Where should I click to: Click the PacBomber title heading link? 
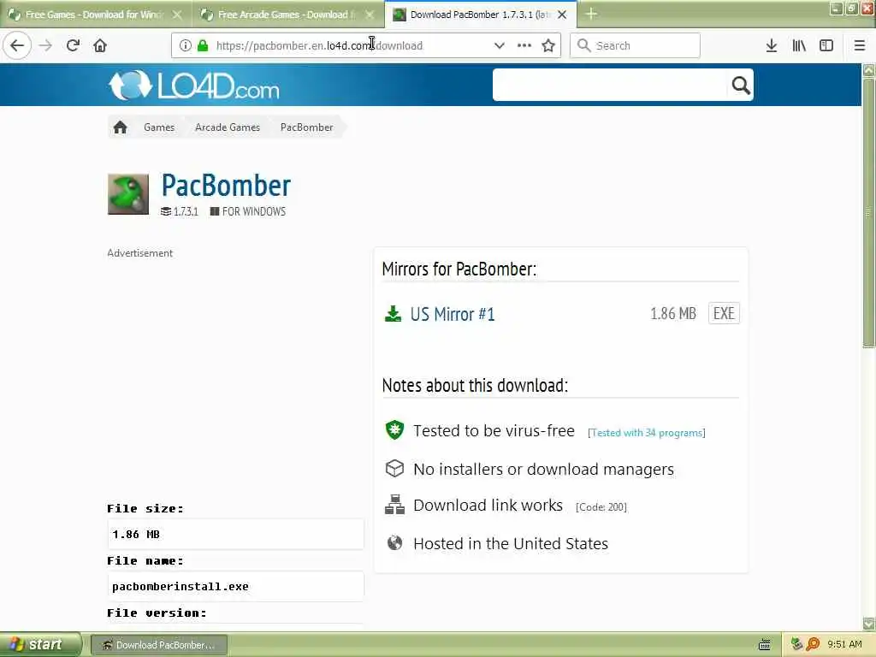pyautogui.click(x=226, y=186)
